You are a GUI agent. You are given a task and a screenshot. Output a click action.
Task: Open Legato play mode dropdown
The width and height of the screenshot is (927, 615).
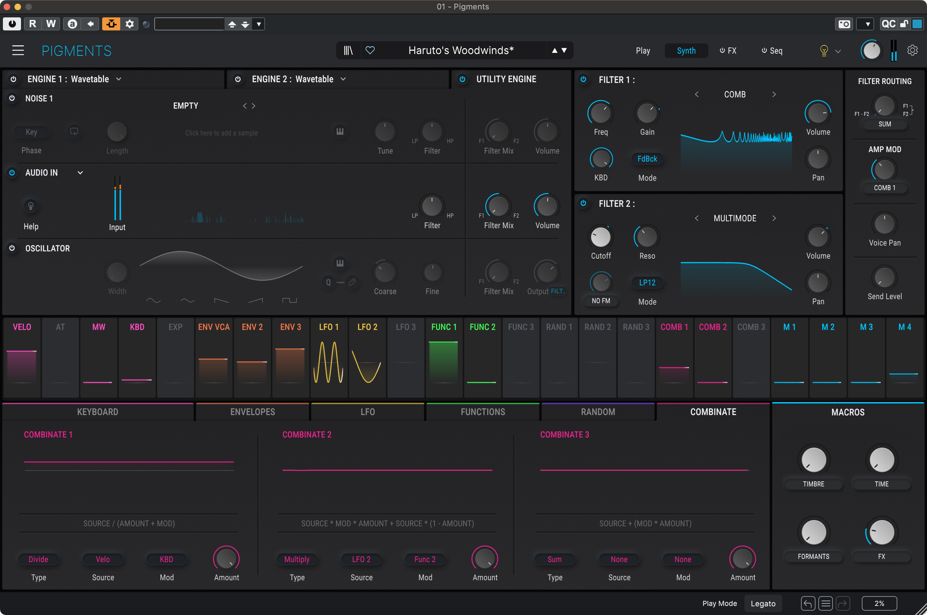763,603
